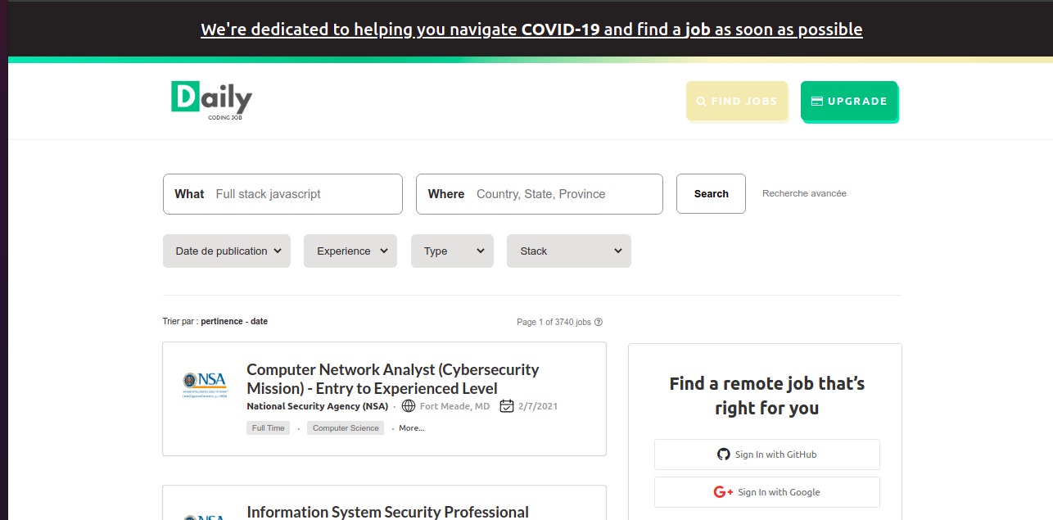The width and height of the screenshot is (1053, 520).
Task: Click the magnifier icon in Find Jobs
Action: [x=701, y=101]
